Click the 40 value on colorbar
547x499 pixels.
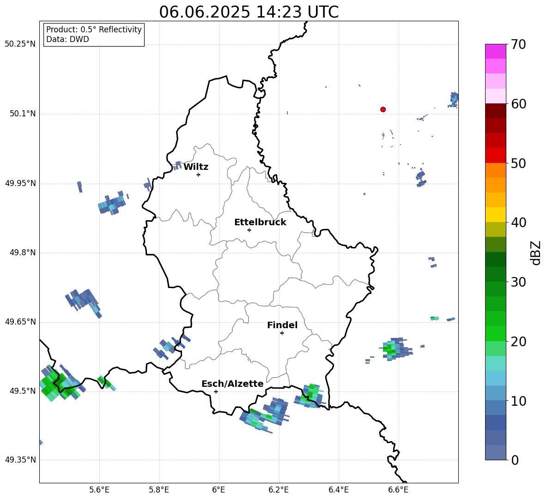click(x=518, y=222)
